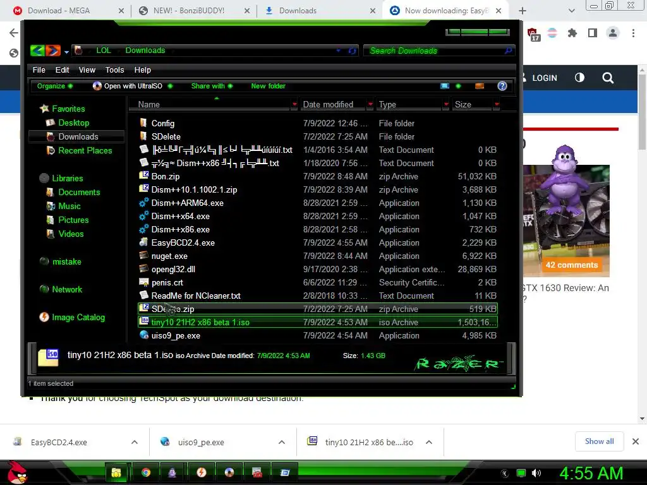The height and width of the screenshot is (485, 647).
Task: Click the volume speaker tray icon
Action: 536,473
